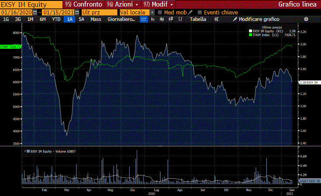Screen dimensions: 321x196
Task: Open the Ult prz field selector
Action: [100, 13]
